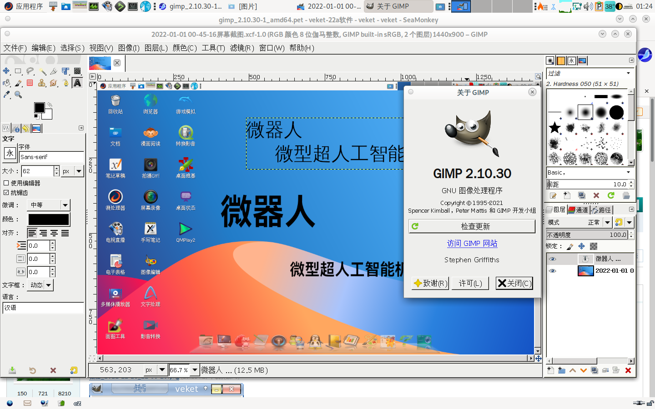The image size is (655, 409).
Task: Swap foreground and background colors
Action: pyautogui.click(x=50, y=105)
